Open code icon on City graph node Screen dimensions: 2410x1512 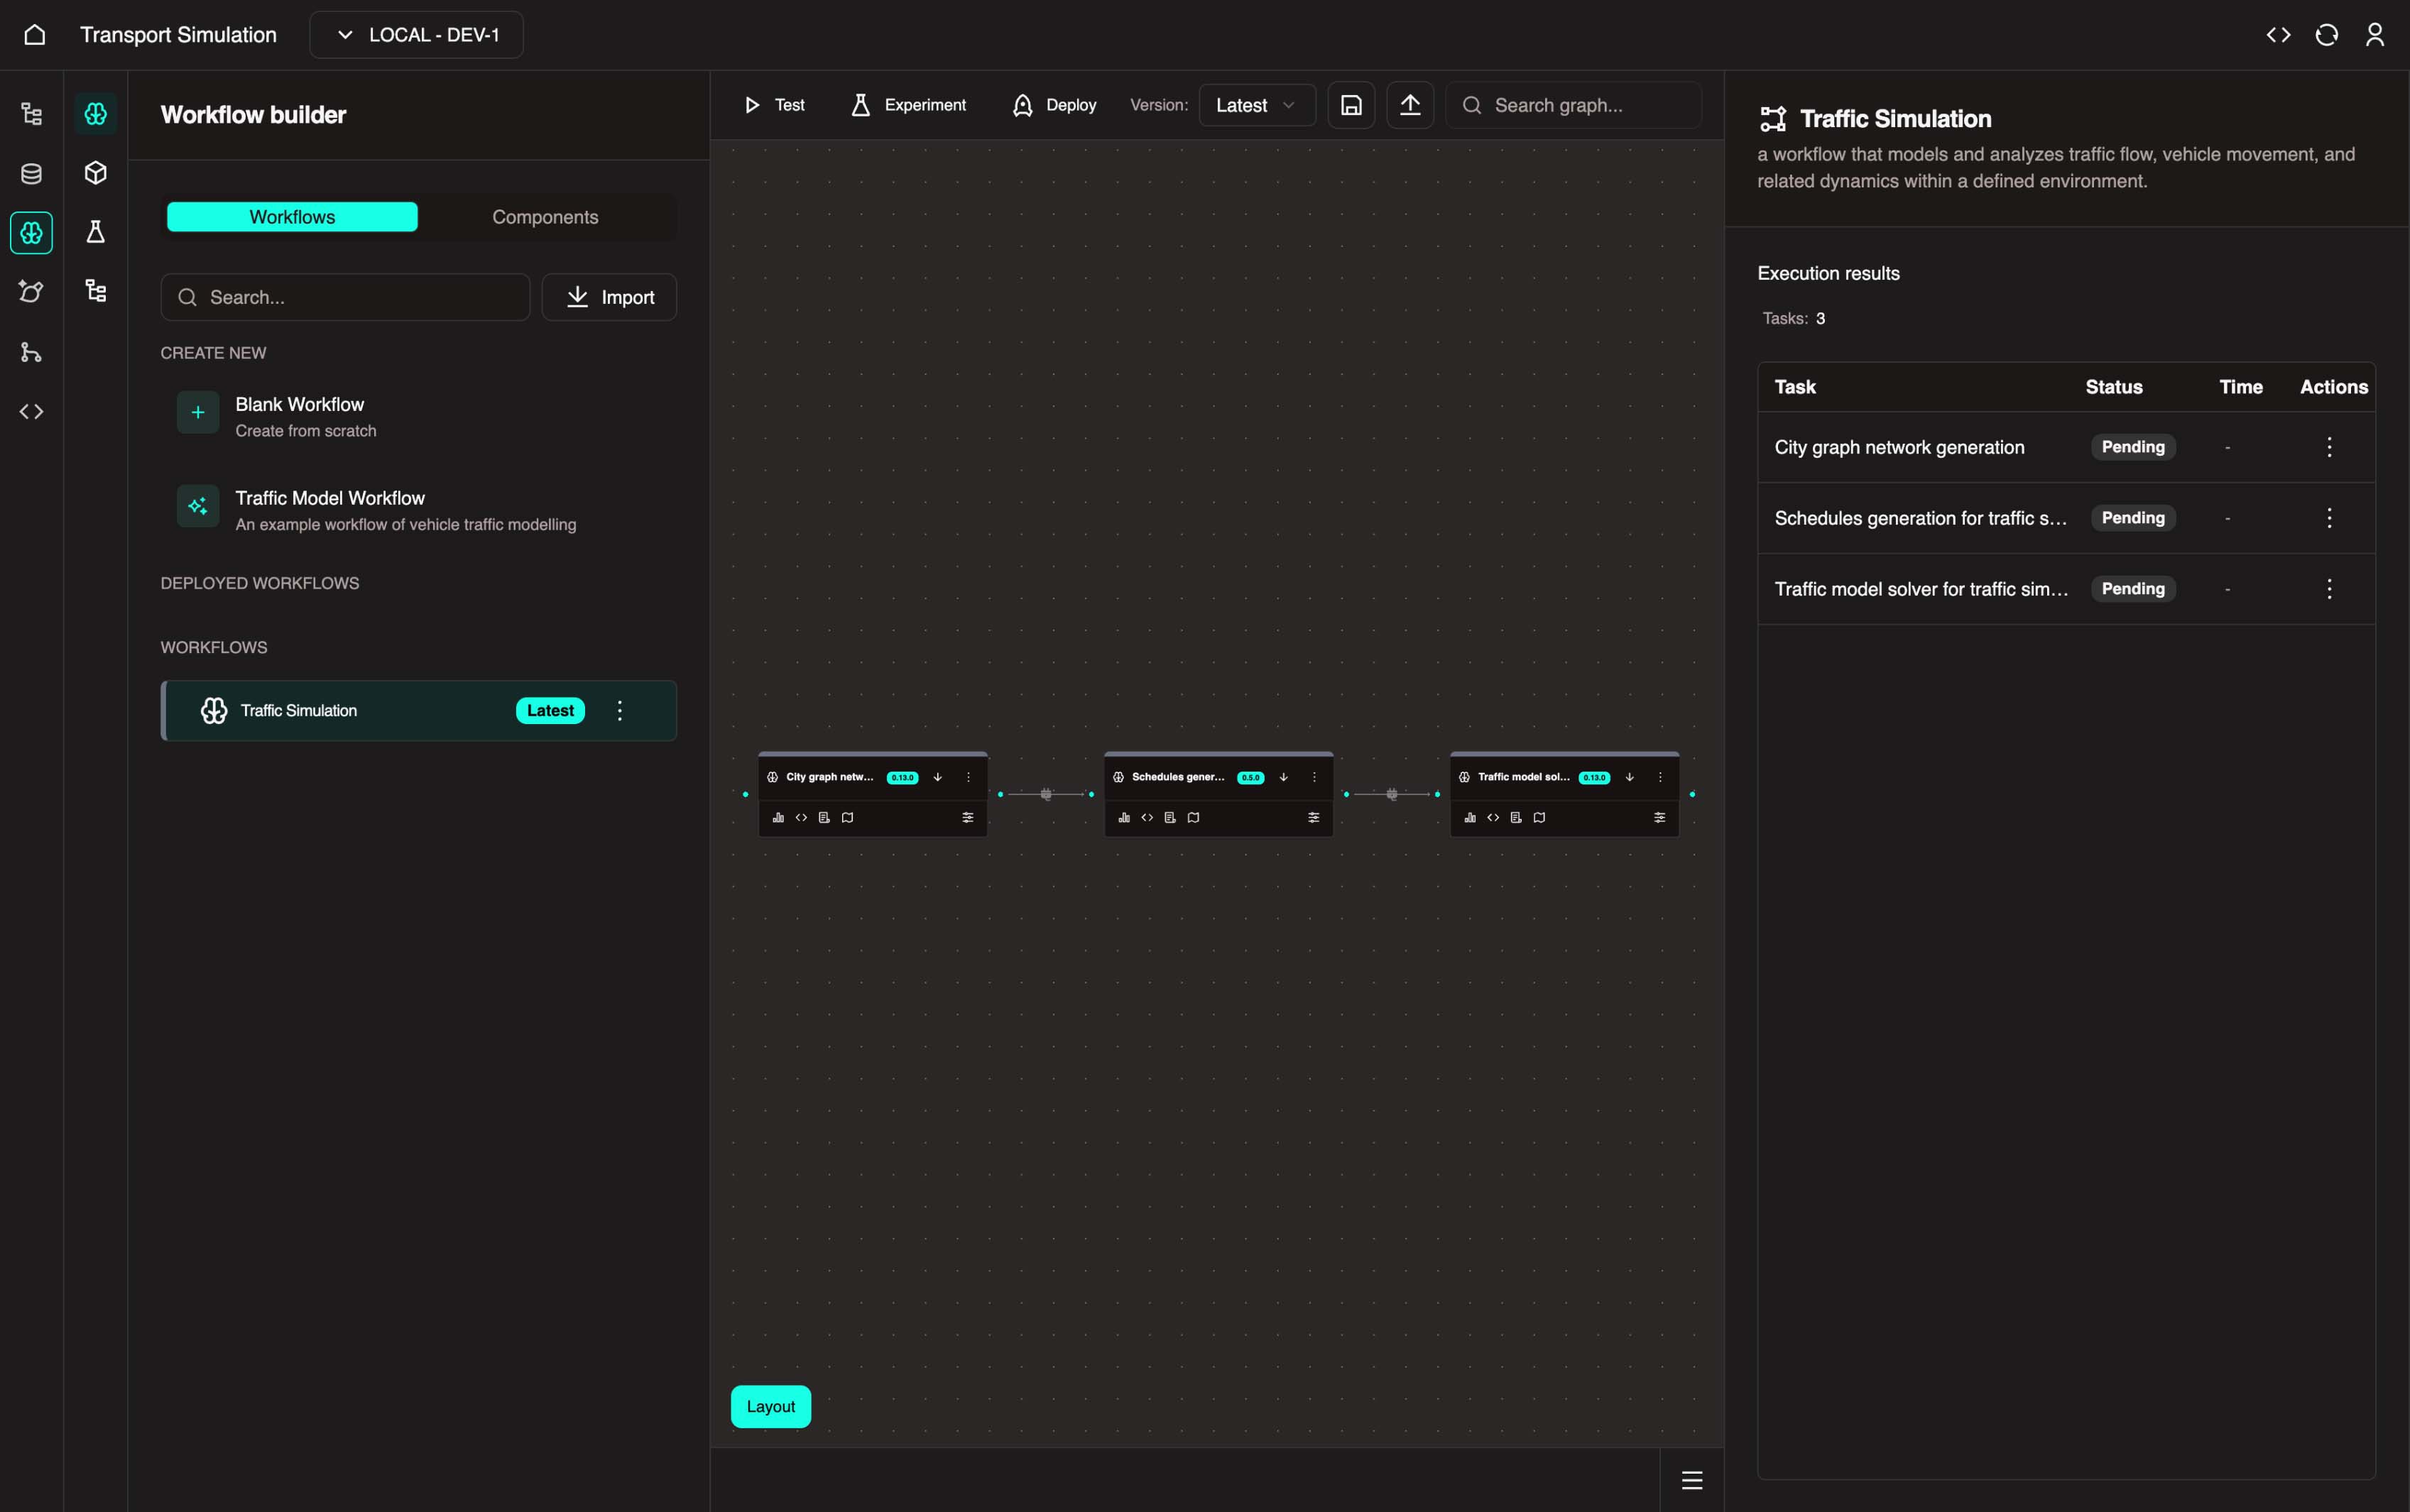click(x=801, y=818)
